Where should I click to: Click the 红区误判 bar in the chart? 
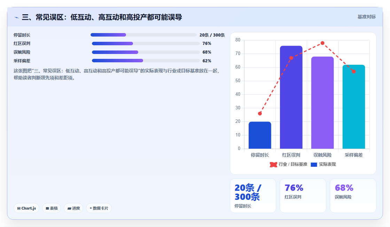(x=291, y=97)
